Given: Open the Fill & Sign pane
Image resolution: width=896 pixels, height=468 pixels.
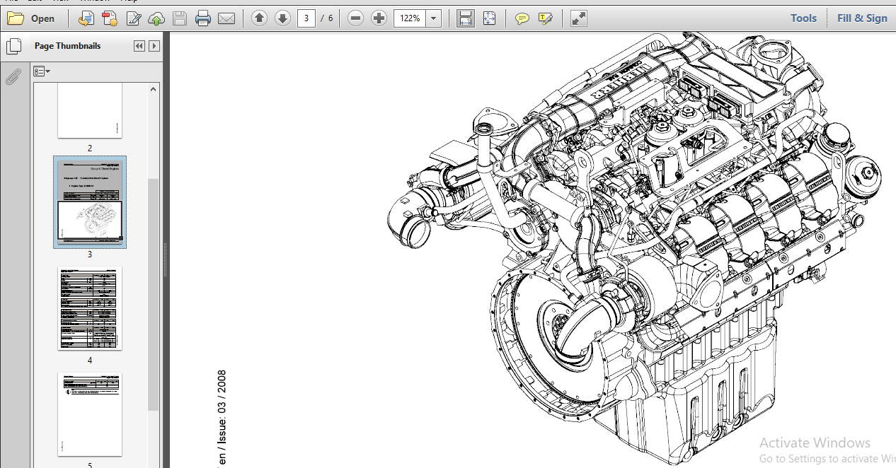Looking at the screenshot, I should (862, 18).
